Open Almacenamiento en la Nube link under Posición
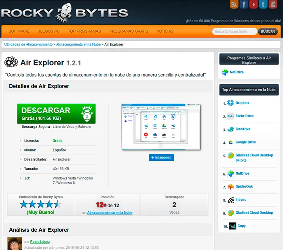283x250 pixels. point(110,212)
